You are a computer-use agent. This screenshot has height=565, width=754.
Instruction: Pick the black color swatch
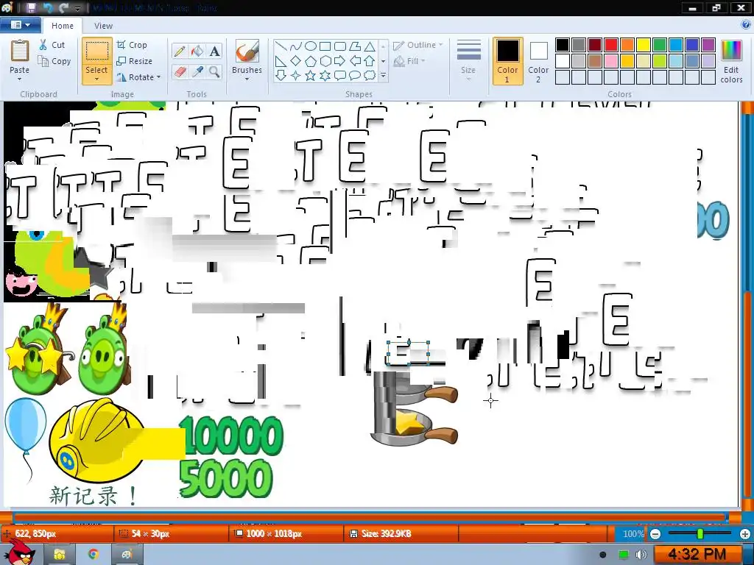pyautogui.click(x=562, y=45)
